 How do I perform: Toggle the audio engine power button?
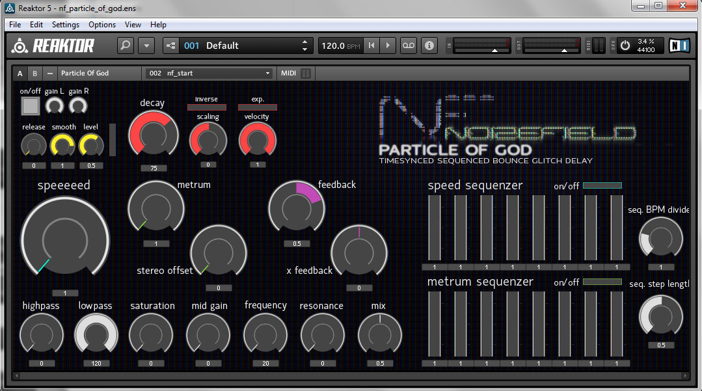[625, 46]
